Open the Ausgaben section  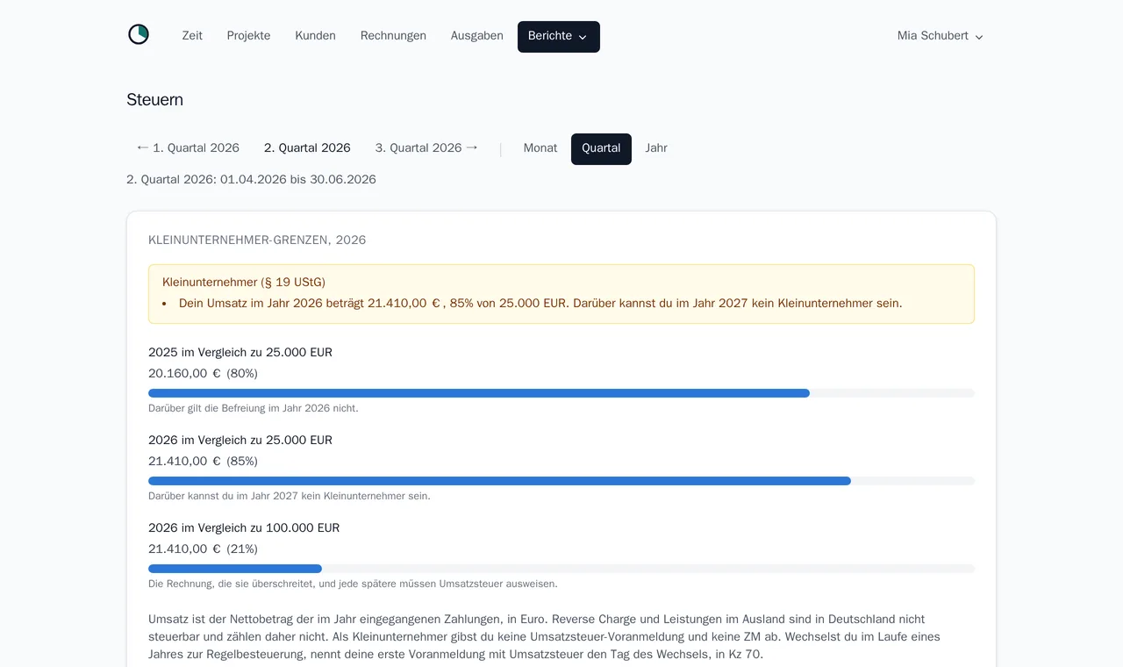pos(476,36)
